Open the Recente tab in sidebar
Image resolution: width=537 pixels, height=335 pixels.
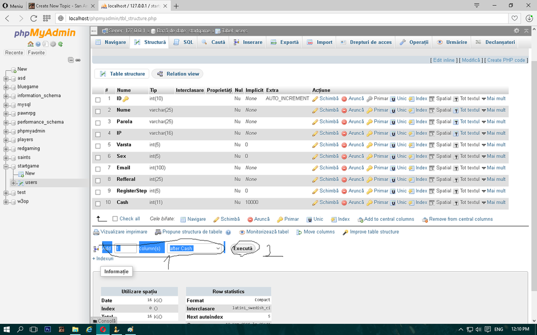pyautogui.click(x=14, y=53)
